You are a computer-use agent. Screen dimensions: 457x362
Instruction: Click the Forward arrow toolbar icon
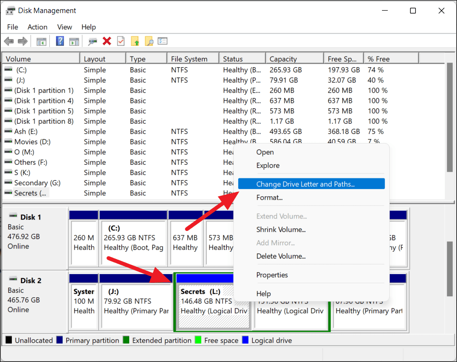click(x=23, y=41)
